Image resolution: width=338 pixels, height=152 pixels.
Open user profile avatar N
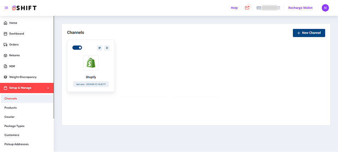[x=325, y=8]
